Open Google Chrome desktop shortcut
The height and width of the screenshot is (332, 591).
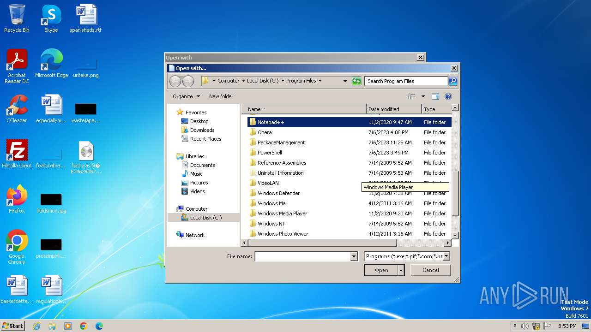17,247
